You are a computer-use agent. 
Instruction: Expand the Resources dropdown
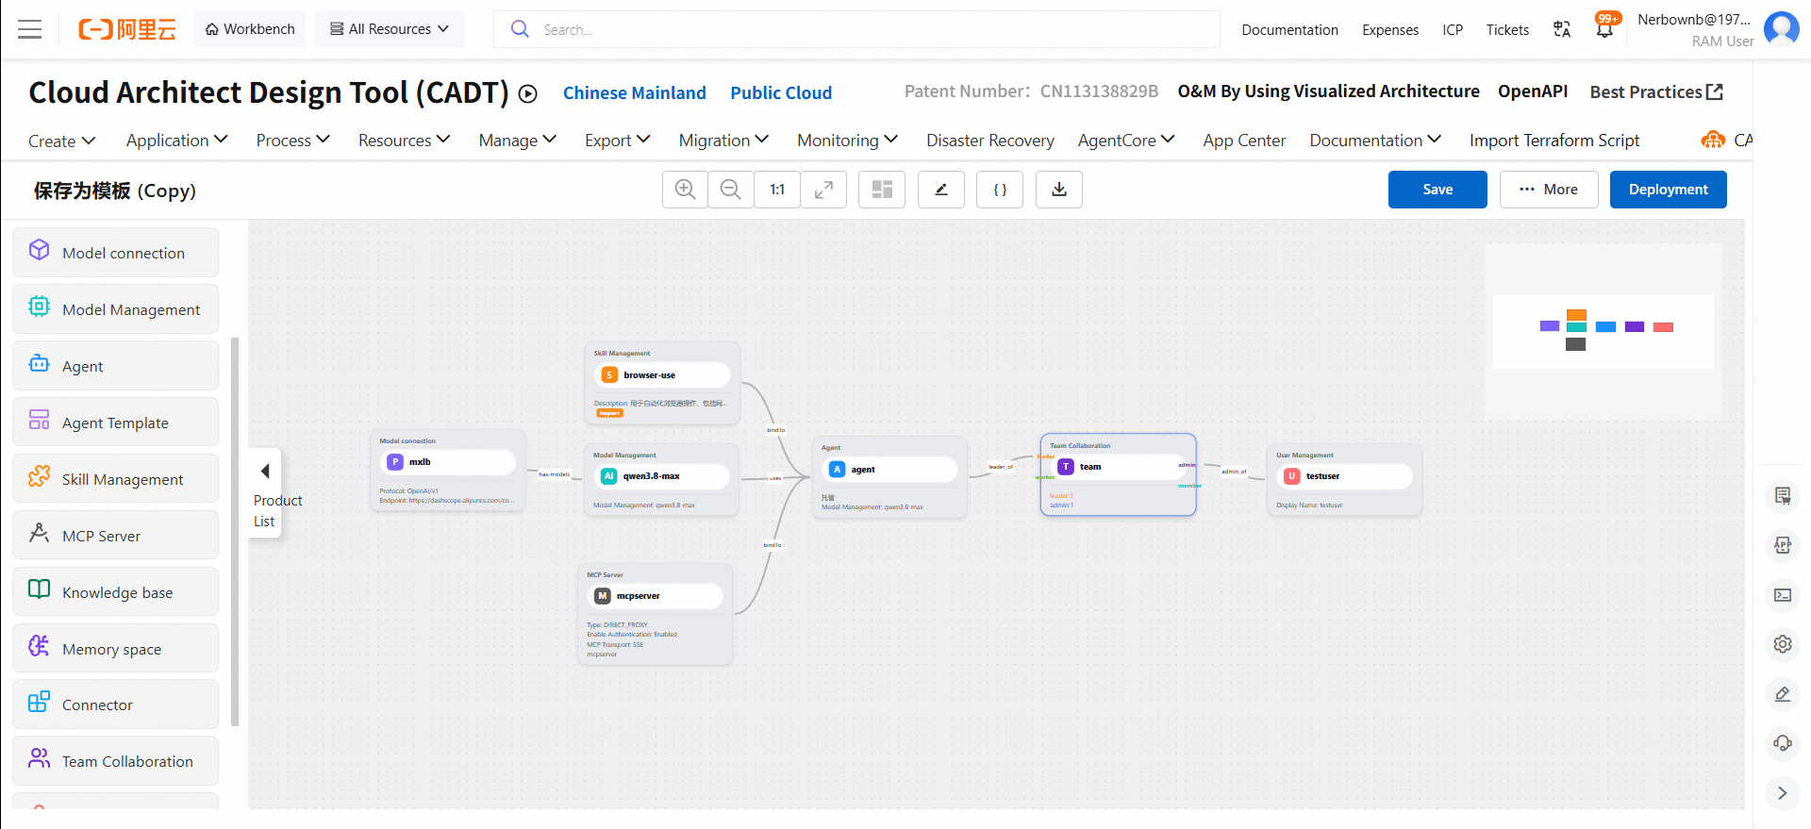click(x=404, y=141)
